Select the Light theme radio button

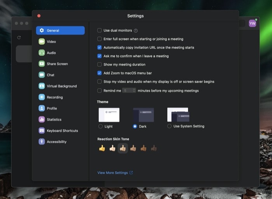100,126
